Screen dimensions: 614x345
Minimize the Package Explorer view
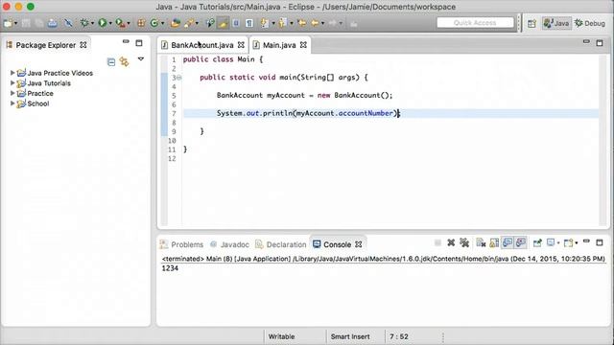point(126,41)
